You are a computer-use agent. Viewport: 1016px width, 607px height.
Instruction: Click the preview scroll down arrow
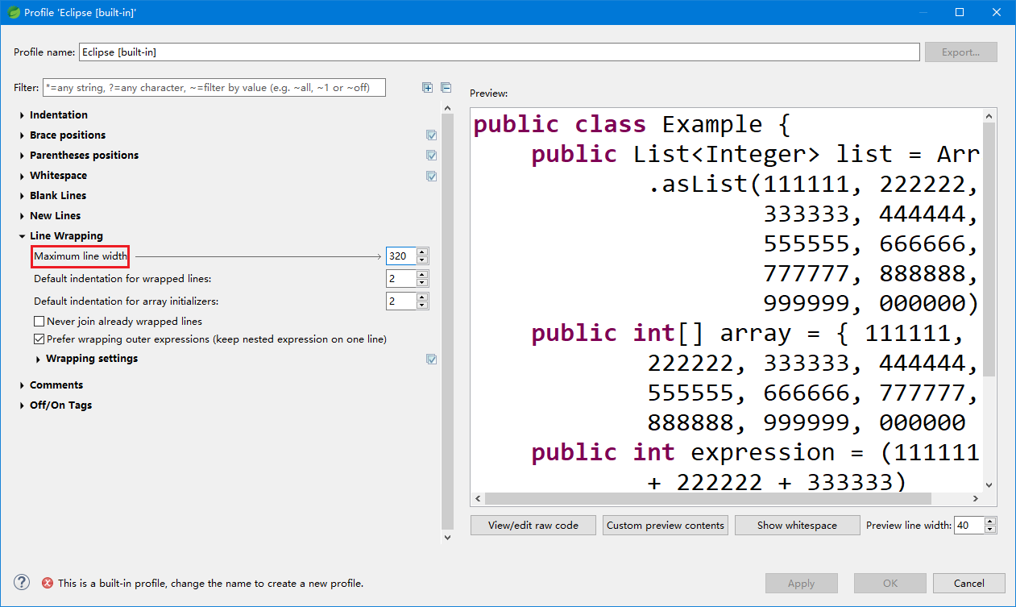[989, 485]
